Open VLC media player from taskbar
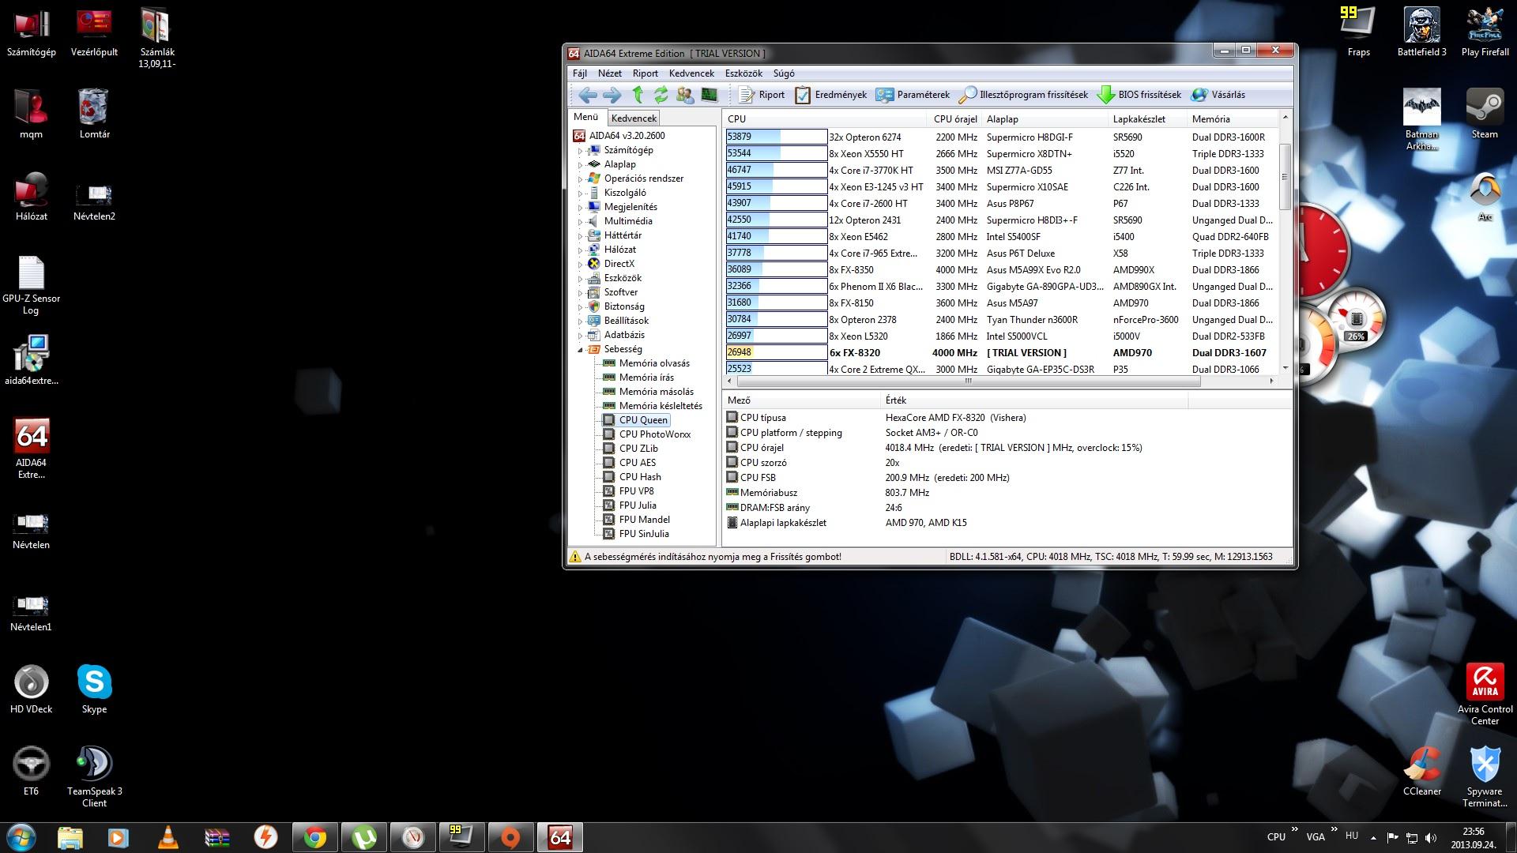Viewport: 1517px width, 853px height. [x=168, y=837]
